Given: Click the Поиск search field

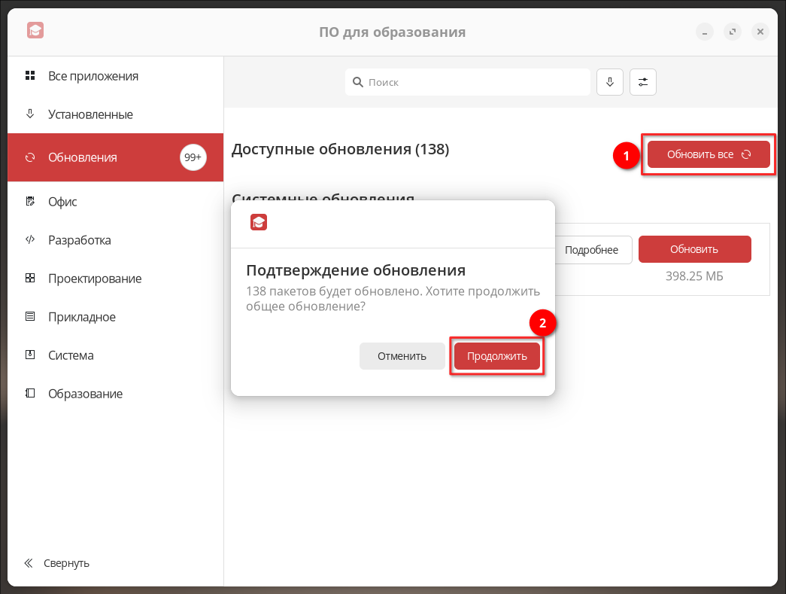Looking at the screenshot, I should coord(468,82).
